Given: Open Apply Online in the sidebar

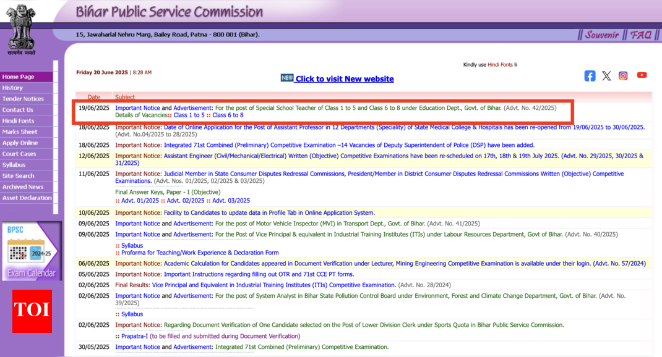Looking at the screenshot, I should coord(20,143).
